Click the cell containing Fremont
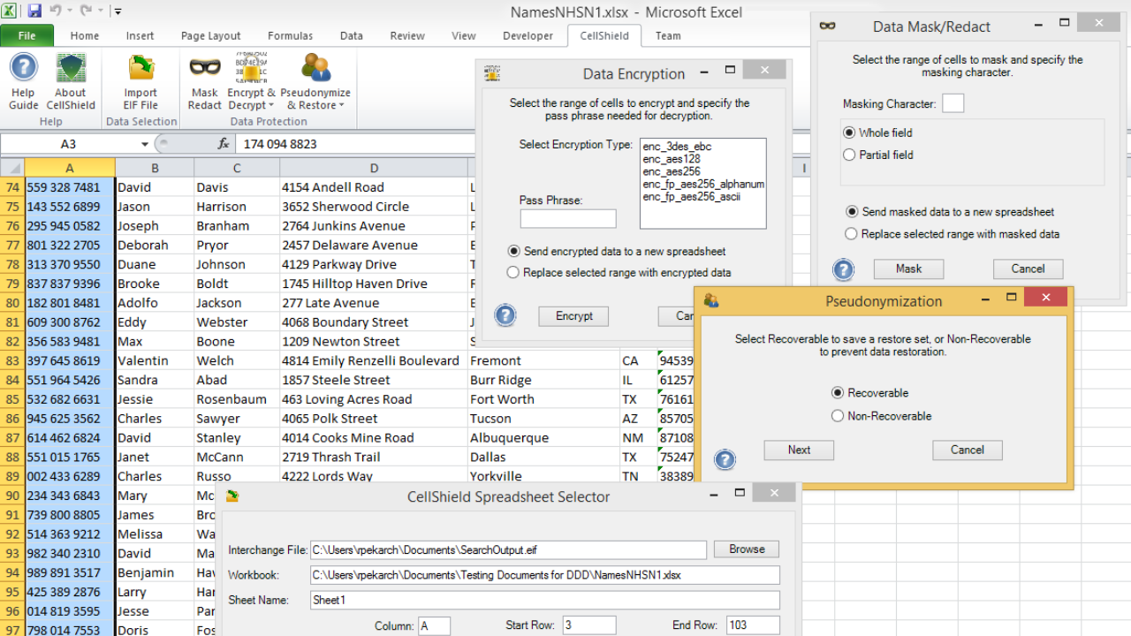 (x=543, y=360)
